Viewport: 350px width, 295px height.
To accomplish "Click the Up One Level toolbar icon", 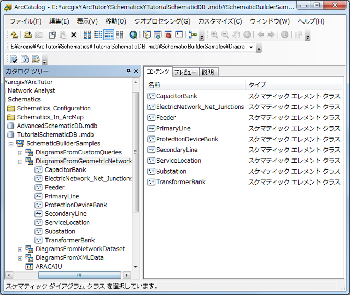I will 15,35.
